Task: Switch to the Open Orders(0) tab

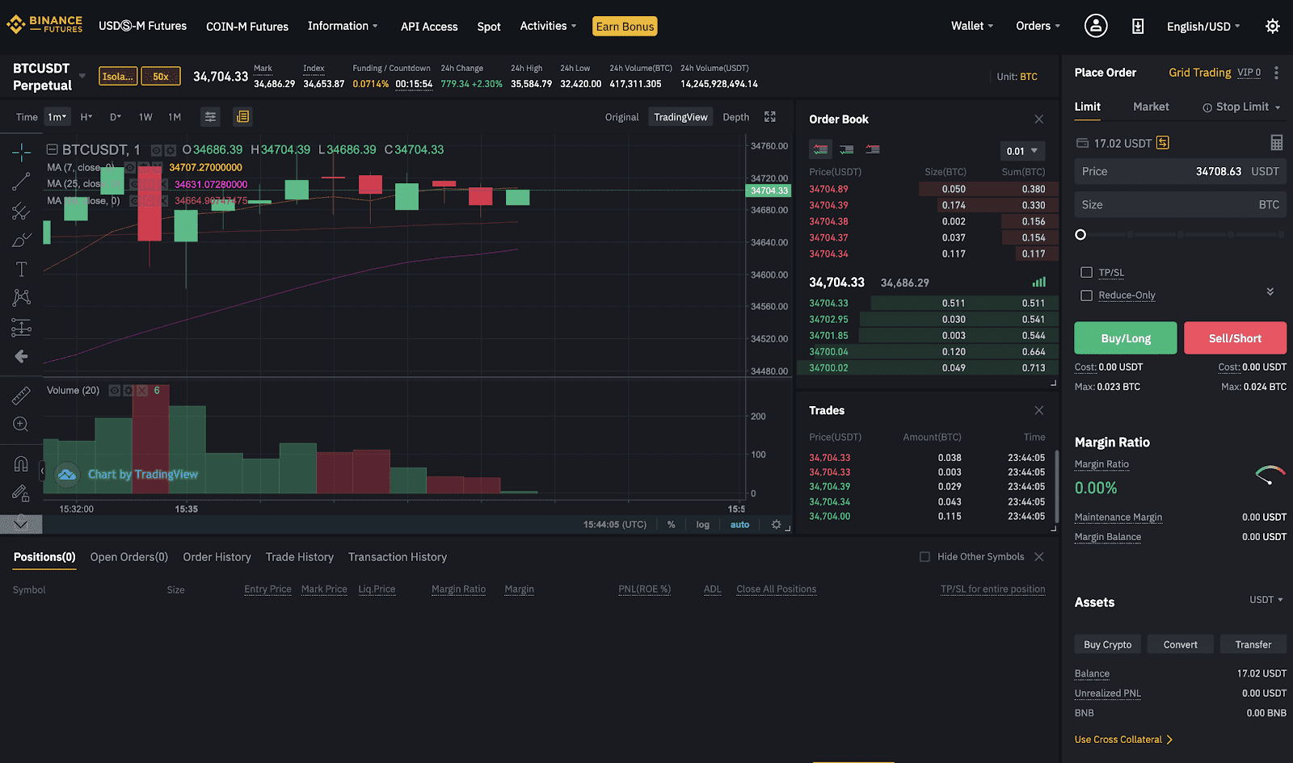Action: tap(129, 557)
